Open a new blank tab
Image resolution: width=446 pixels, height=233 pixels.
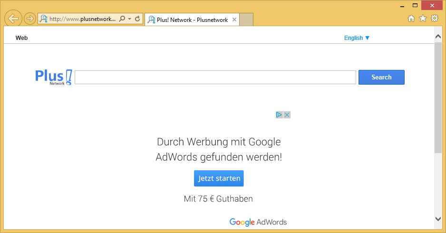(x=246, y=19)
